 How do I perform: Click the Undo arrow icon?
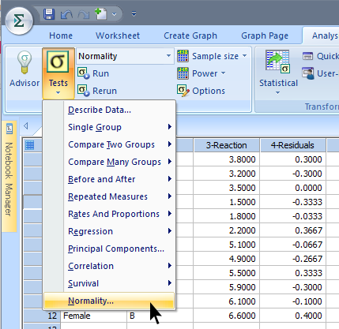pos(66,14)
